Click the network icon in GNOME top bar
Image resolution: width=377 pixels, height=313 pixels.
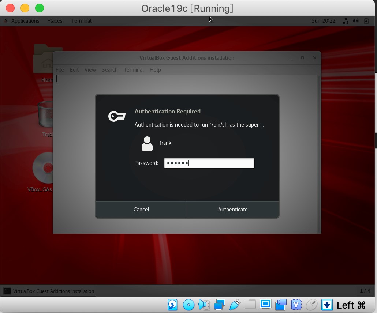(346, 21)
